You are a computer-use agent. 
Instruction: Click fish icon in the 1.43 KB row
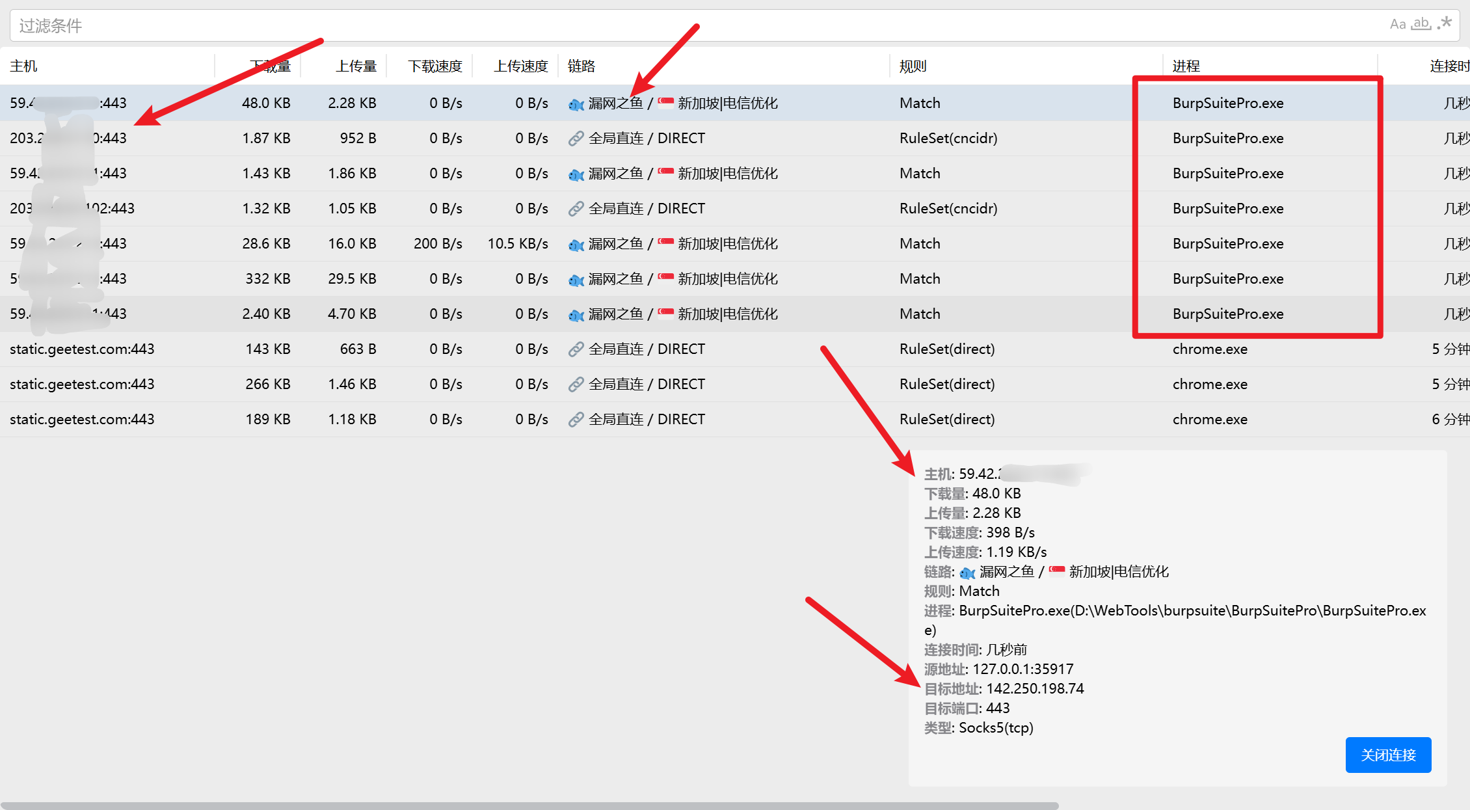[576, 174]
